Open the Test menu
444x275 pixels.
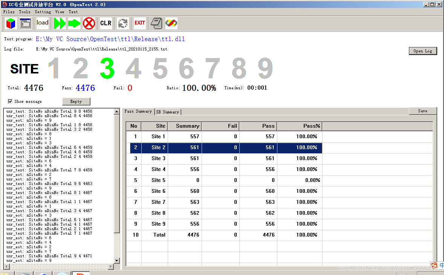[x=73, y=12]
